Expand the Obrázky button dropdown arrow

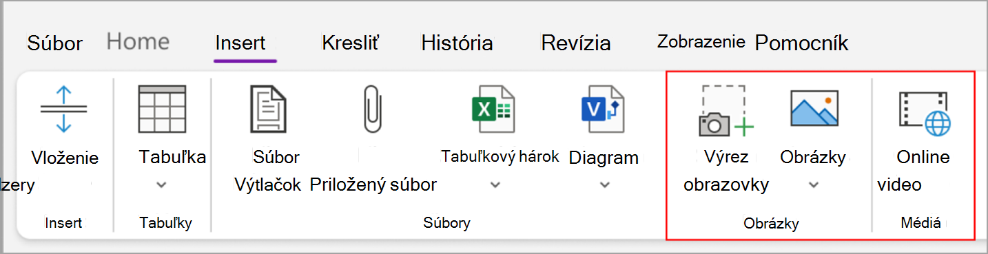(x=814, y=184)
